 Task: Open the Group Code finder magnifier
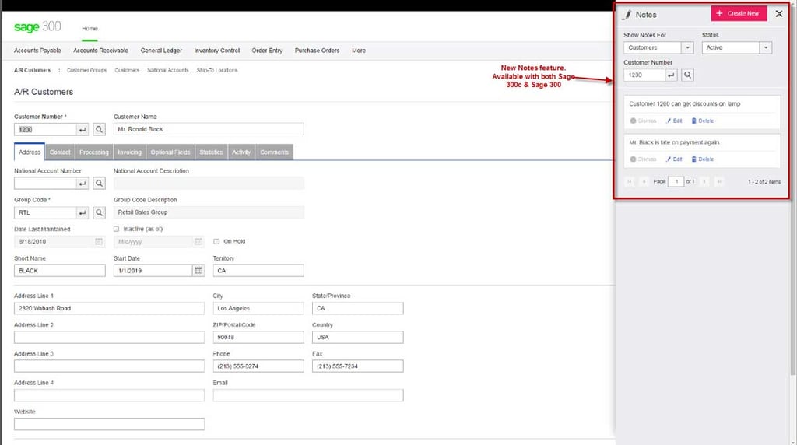pos(99,213)
